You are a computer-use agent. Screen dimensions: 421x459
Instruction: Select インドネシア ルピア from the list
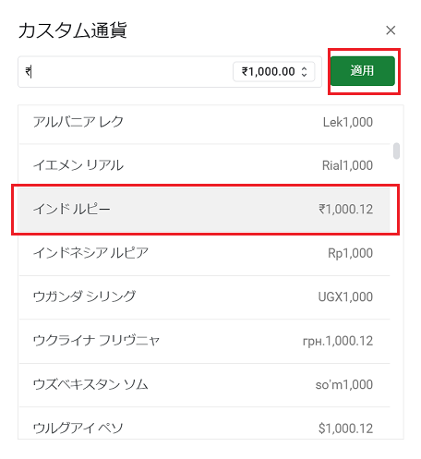click(x=205, y=253)
